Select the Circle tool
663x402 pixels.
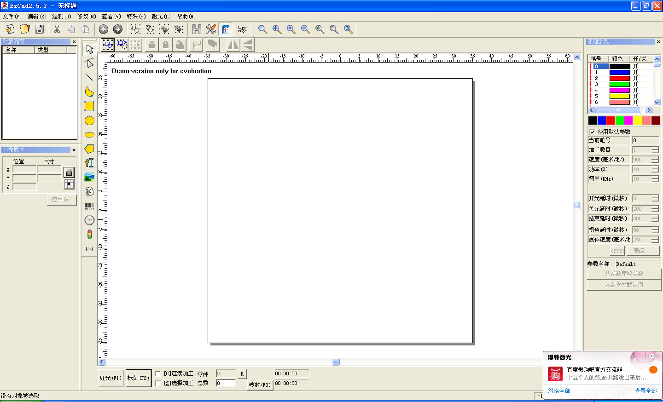tap(90, 120)
